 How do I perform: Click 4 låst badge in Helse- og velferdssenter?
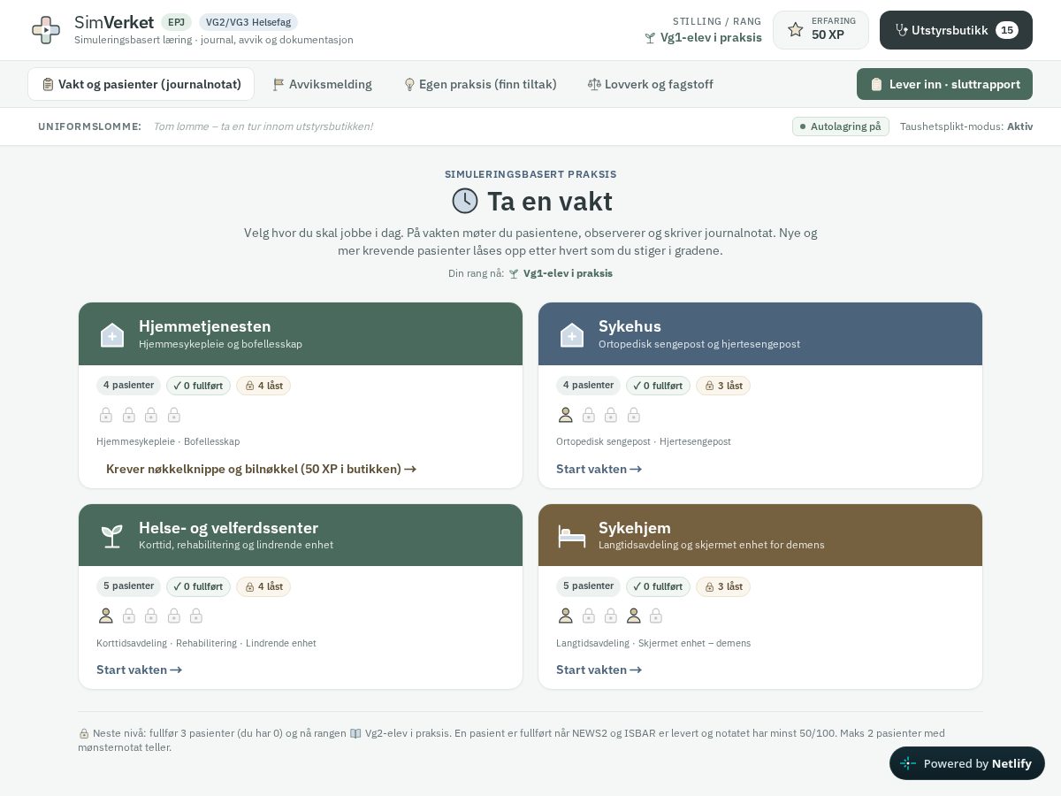pos(263,586)
